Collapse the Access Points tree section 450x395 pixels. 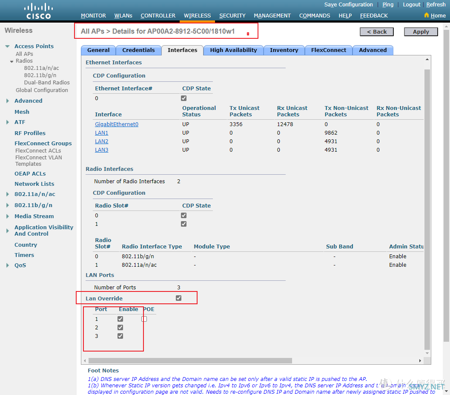(x=7, y=46)
